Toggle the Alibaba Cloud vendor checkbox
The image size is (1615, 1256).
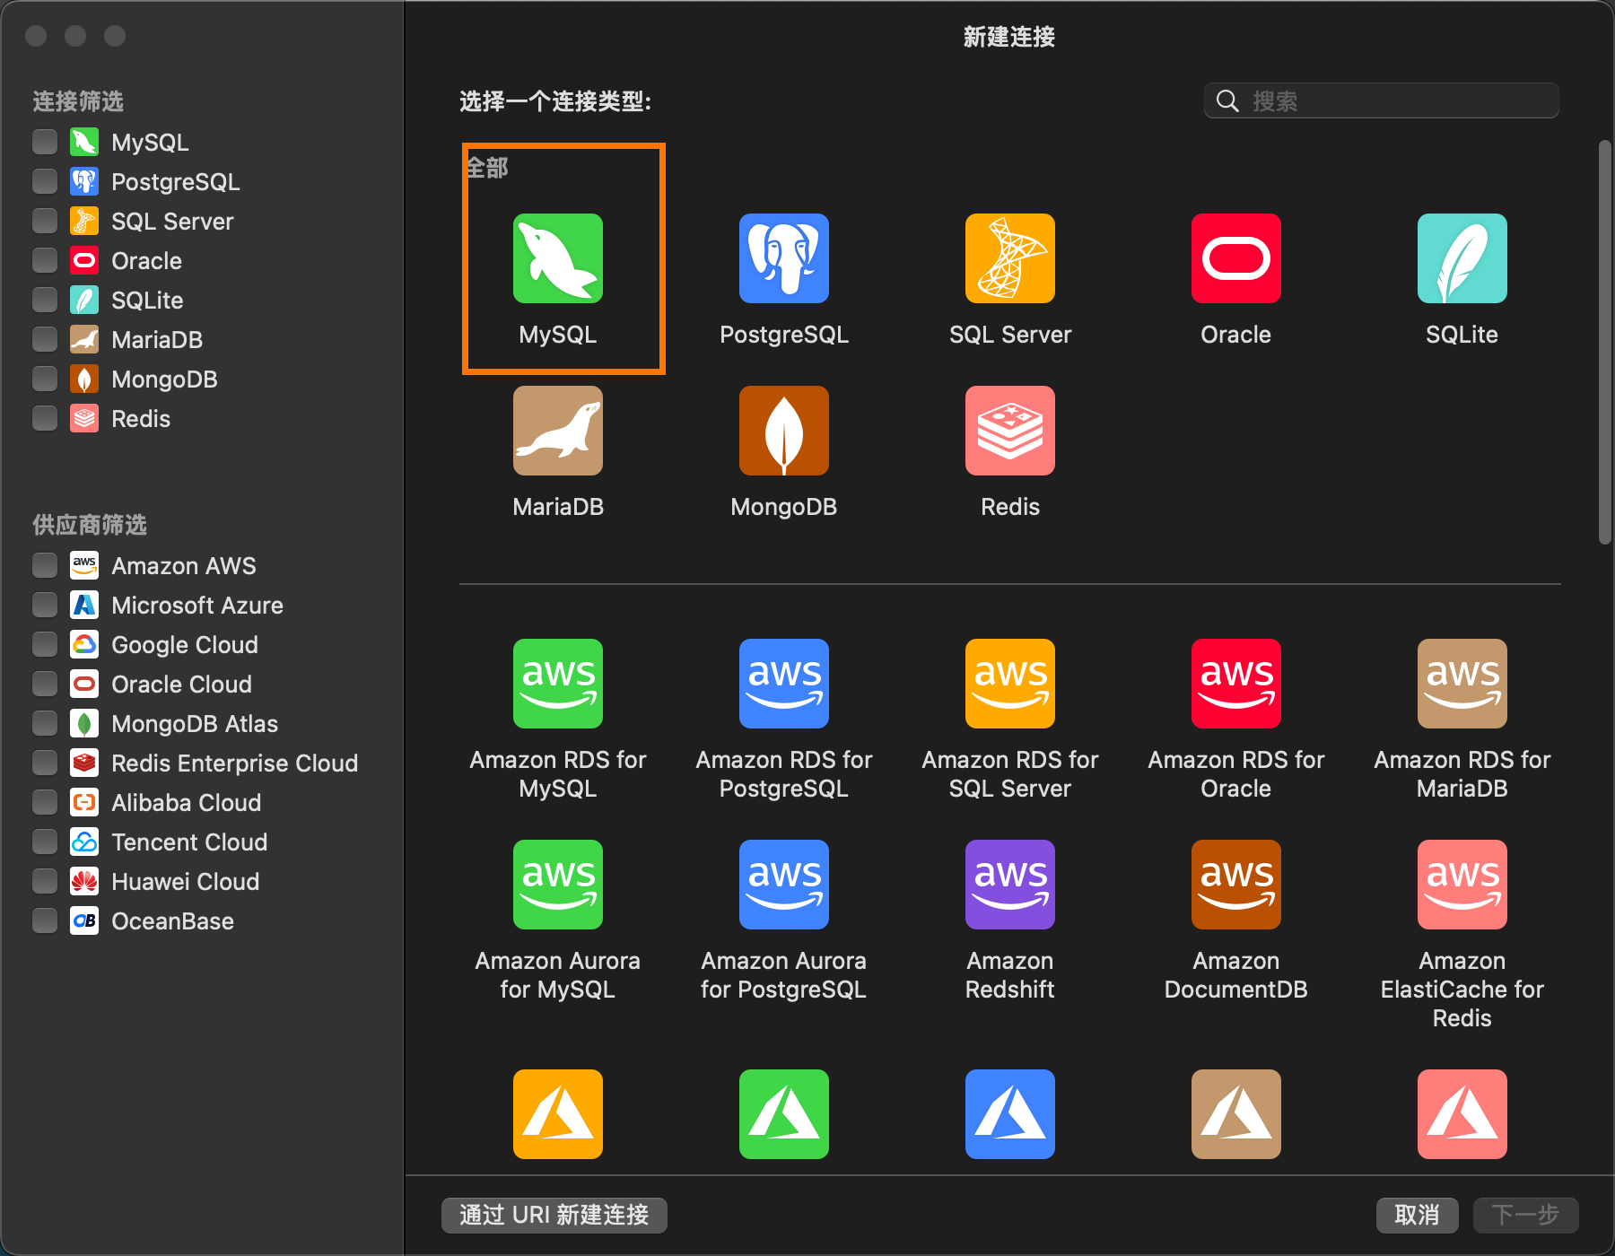point(45,802)
